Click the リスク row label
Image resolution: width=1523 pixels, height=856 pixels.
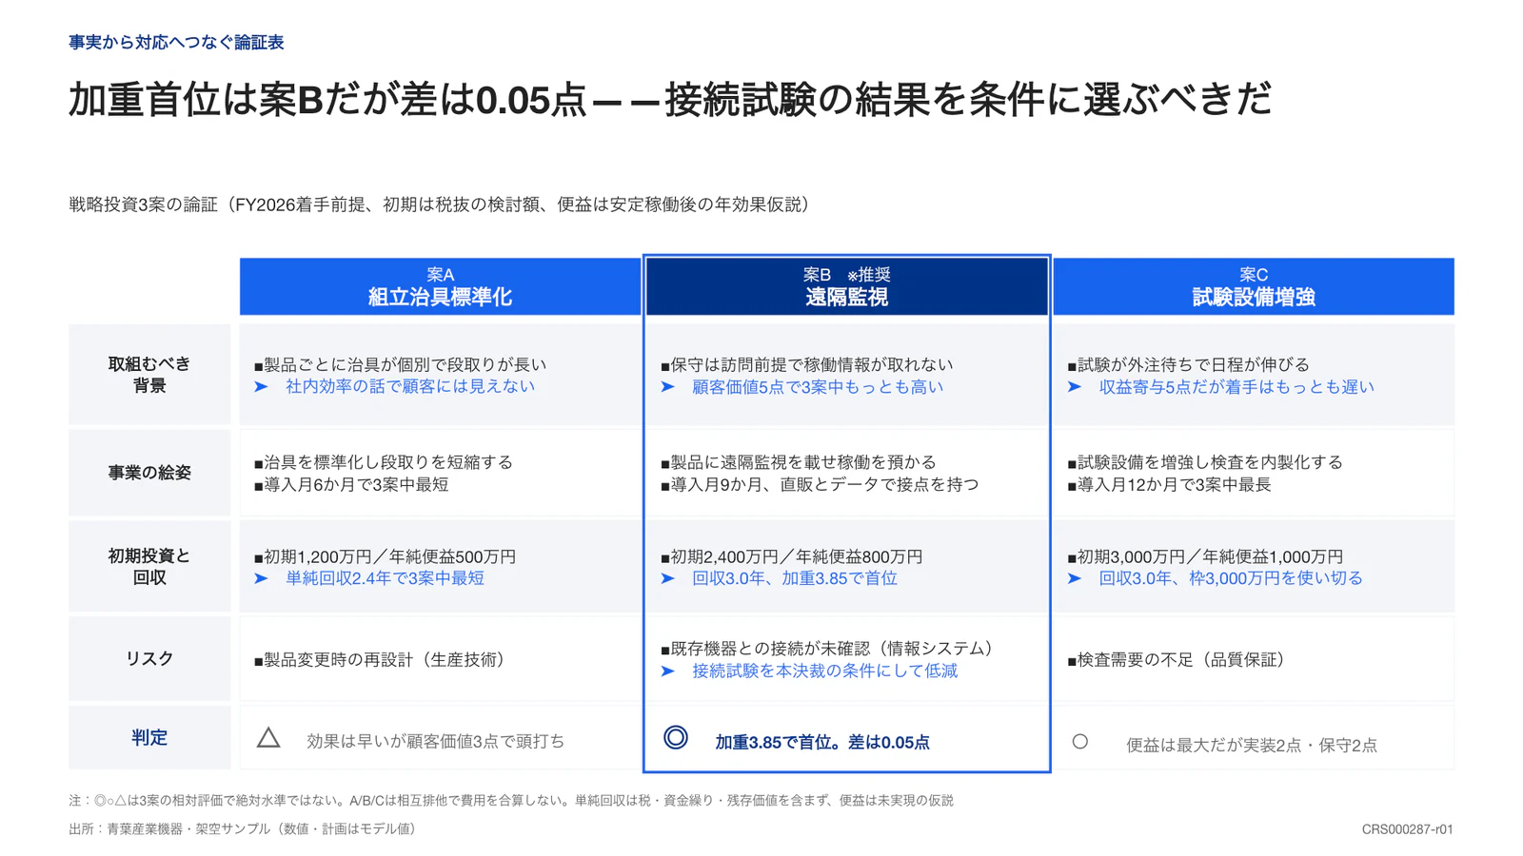point(149,659)
